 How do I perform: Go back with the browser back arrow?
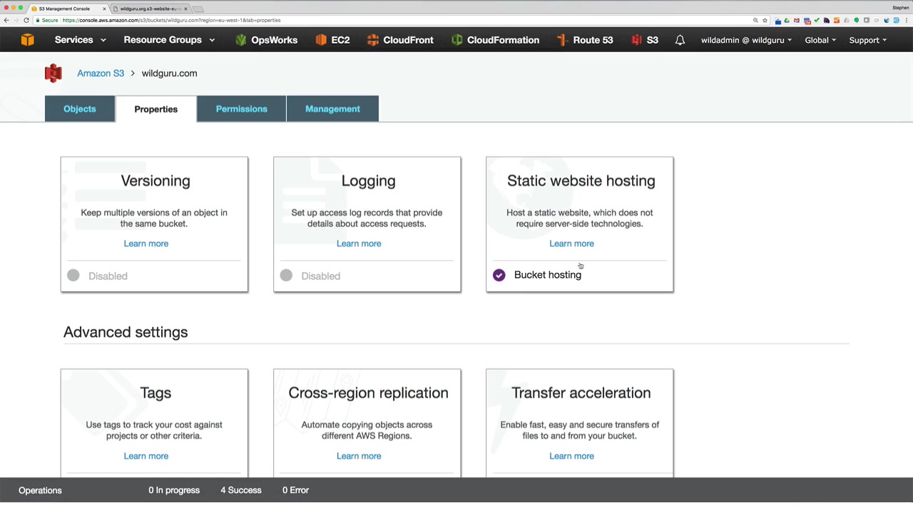tap(6, 21)
